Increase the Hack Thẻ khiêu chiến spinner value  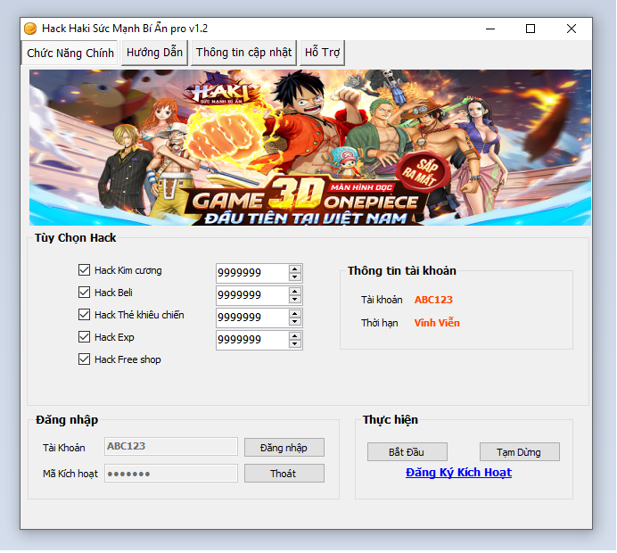[x=295, y=313]
